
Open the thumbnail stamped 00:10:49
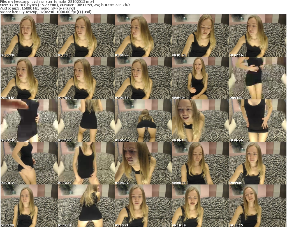pyautogui.click(x=201, y=206)
